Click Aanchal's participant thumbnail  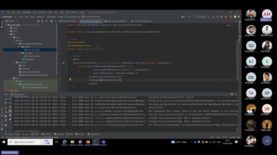click(267, 46)
